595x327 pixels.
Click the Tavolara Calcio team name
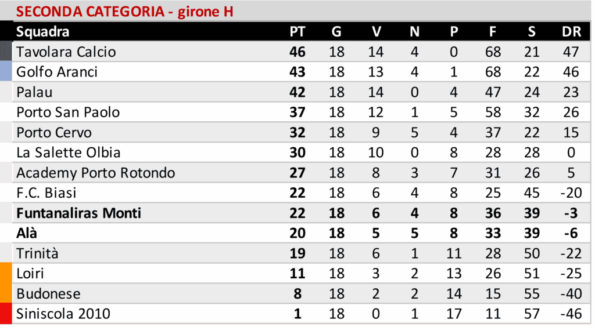(66, 52)
